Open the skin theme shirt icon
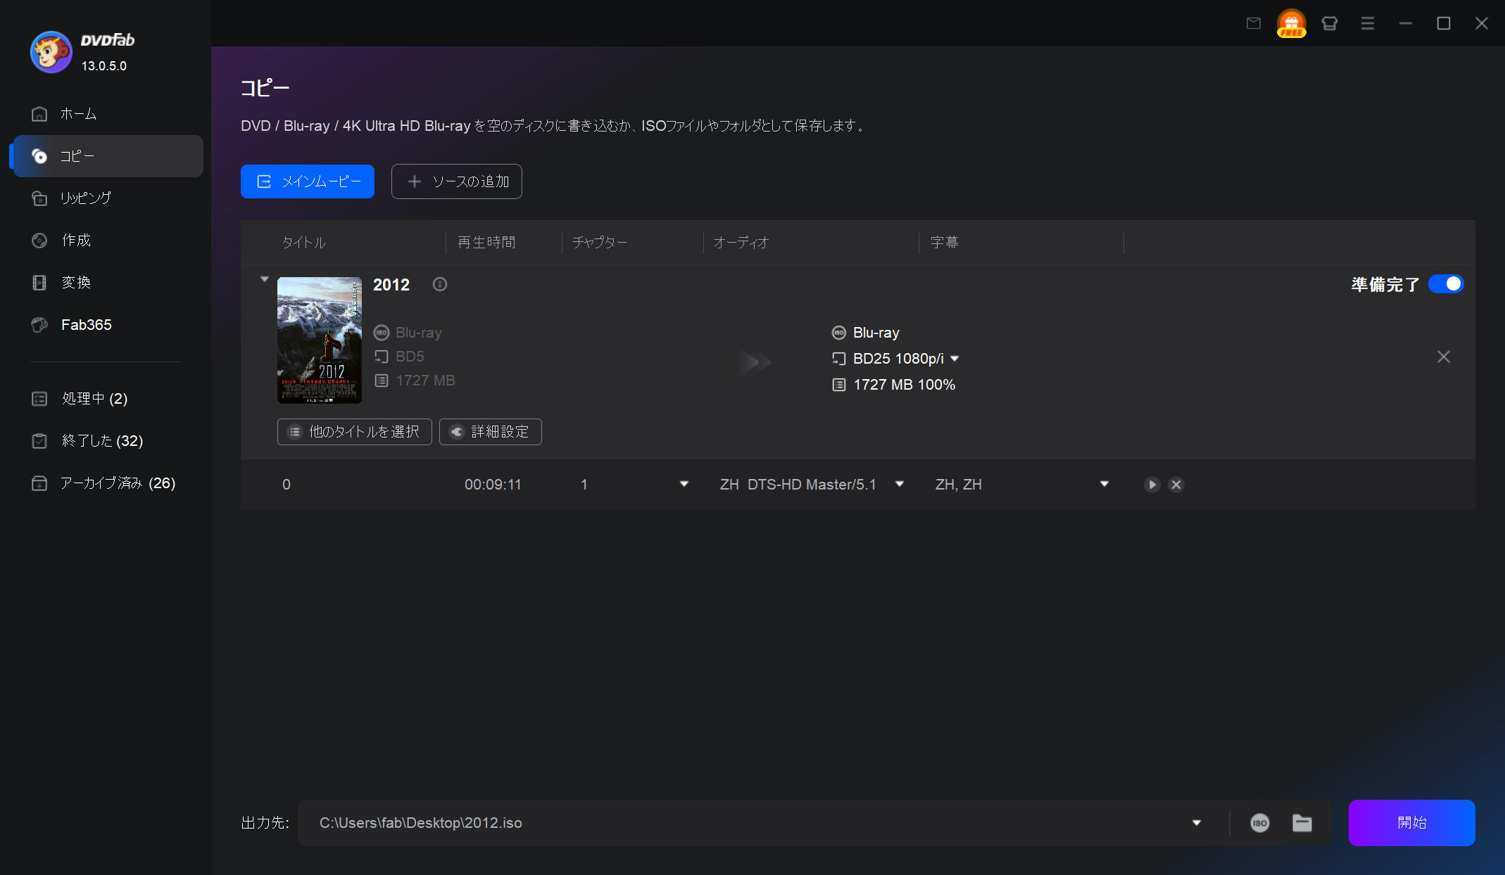 (1329, 23)
